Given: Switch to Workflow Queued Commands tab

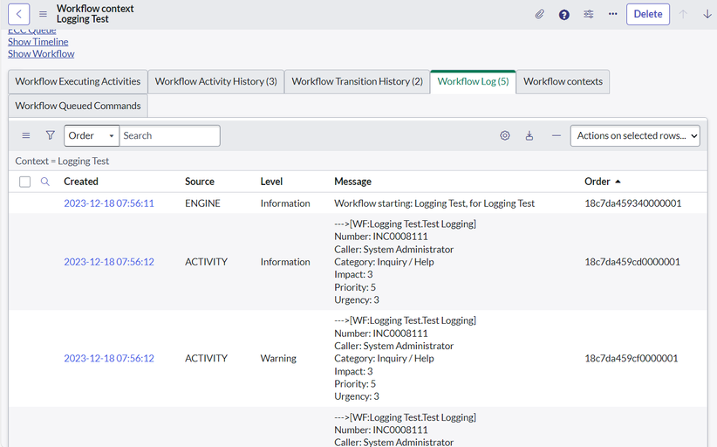Looking at the screenshot, I should coord(78,106).
